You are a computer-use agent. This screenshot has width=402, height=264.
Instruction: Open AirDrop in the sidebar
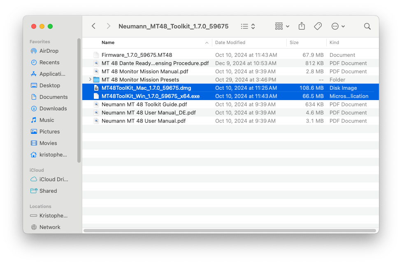(49, 51)
